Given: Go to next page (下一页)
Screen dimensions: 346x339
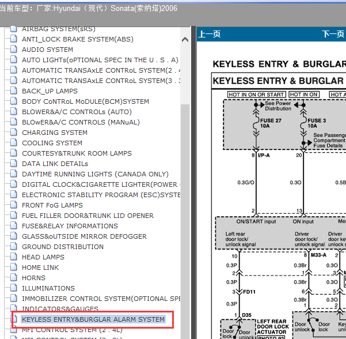Looking at the screenshot, I should coord(333,34).
